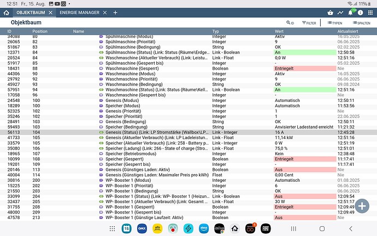Image resolution: width=377 pixels, height=236 pixels.
Task: Open the info circle icon
Action: (x=360, y=13)
